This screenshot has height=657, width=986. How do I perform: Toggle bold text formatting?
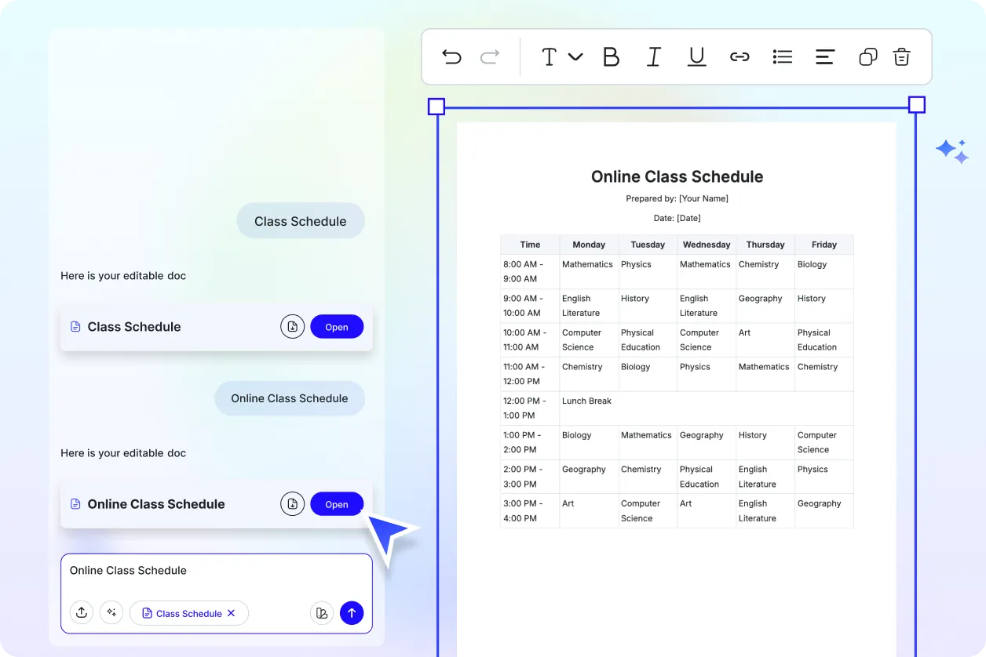tap(611, 56)
